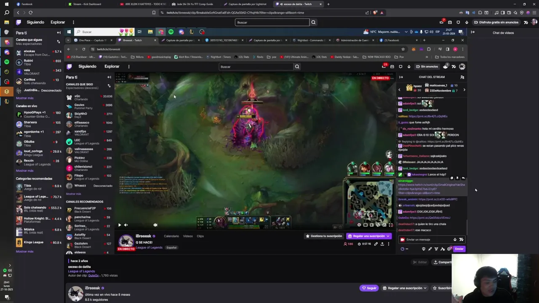Click Disfruta gratis sin anuncios button
This screenshot has height=303, width=539.
[x=496, y=22]
